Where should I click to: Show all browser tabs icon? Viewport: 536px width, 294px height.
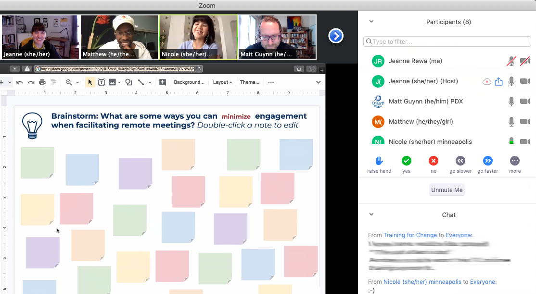pyautogui.click(x=311, y=69)
